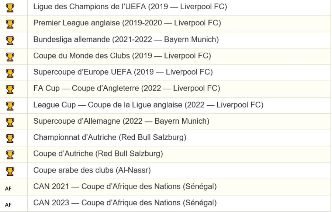This screenshot has width=332, height=212.
Task: Click trophy icon next to Premier League anglaise
Action: pos(10,24)
